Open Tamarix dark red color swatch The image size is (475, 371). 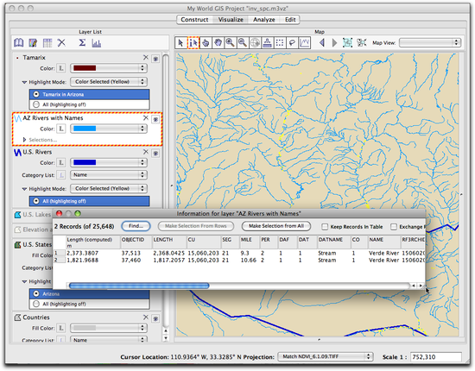[x=109, y=68]
